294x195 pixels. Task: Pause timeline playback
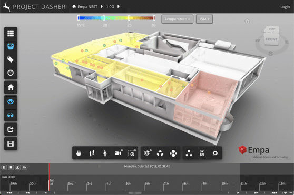click(4, 167)
